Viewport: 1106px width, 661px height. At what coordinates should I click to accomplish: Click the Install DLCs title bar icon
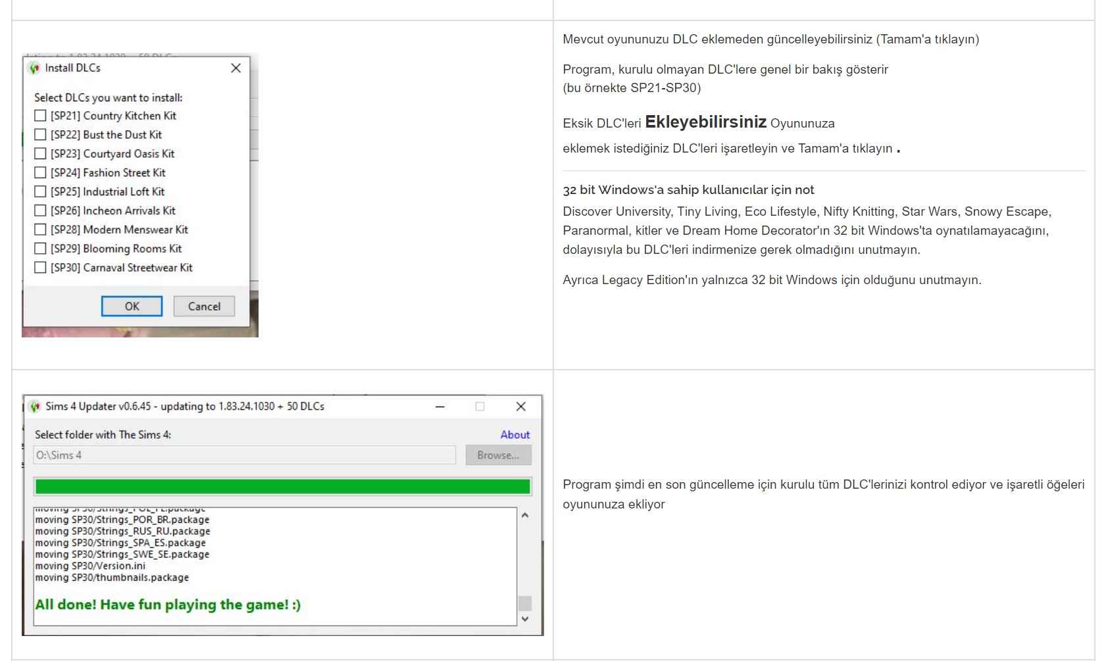35,68
